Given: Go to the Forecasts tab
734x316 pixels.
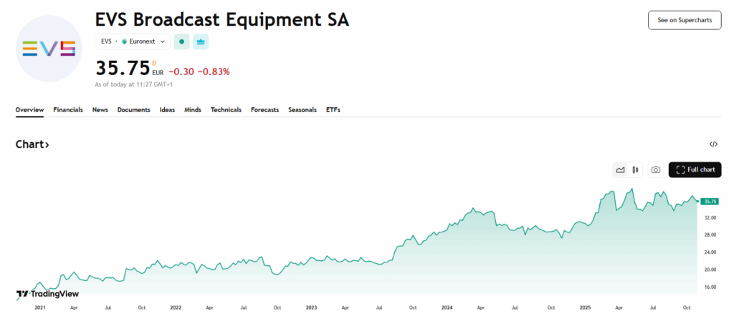Looking at the screenshot, I should click(x=264, y=110).
